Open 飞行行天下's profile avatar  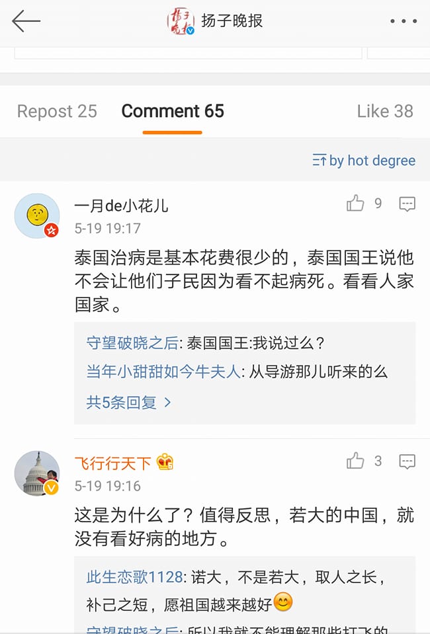coord(37,473)
